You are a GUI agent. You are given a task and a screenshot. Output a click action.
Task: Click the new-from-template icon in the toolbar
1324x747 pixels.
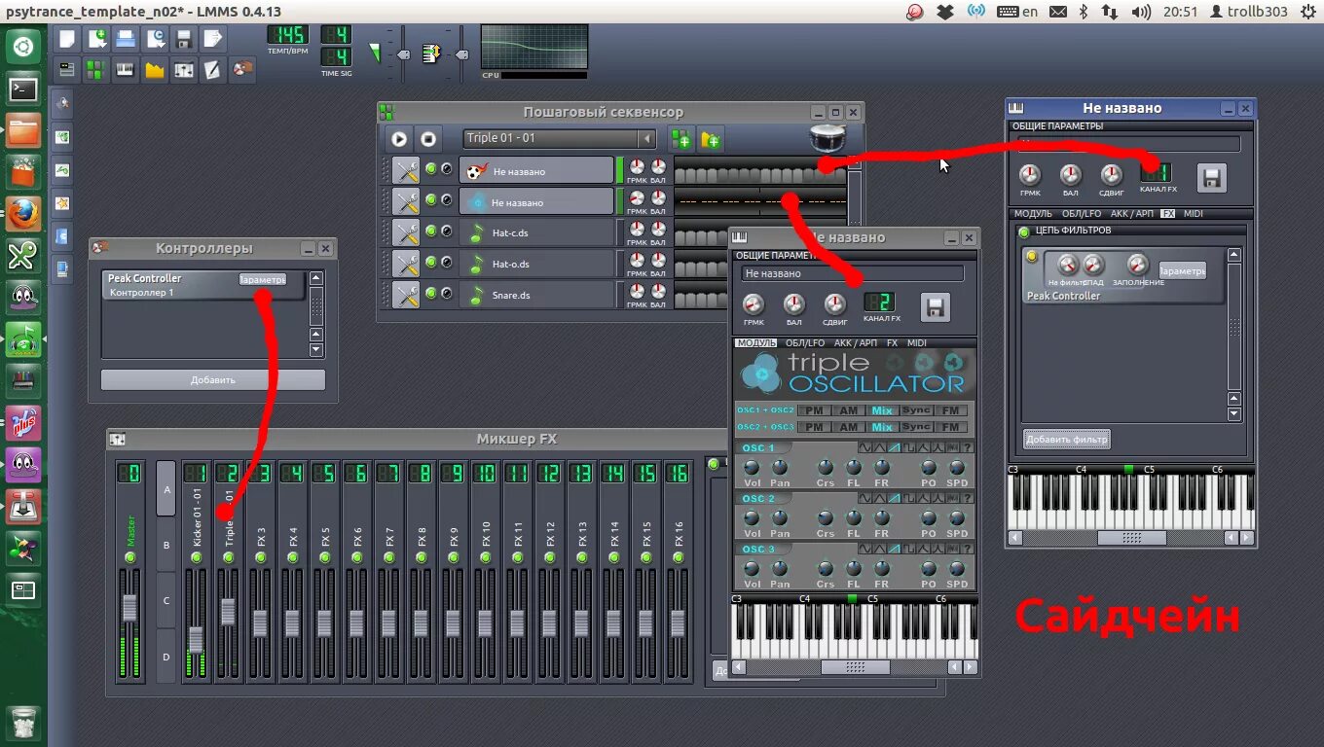96,39
